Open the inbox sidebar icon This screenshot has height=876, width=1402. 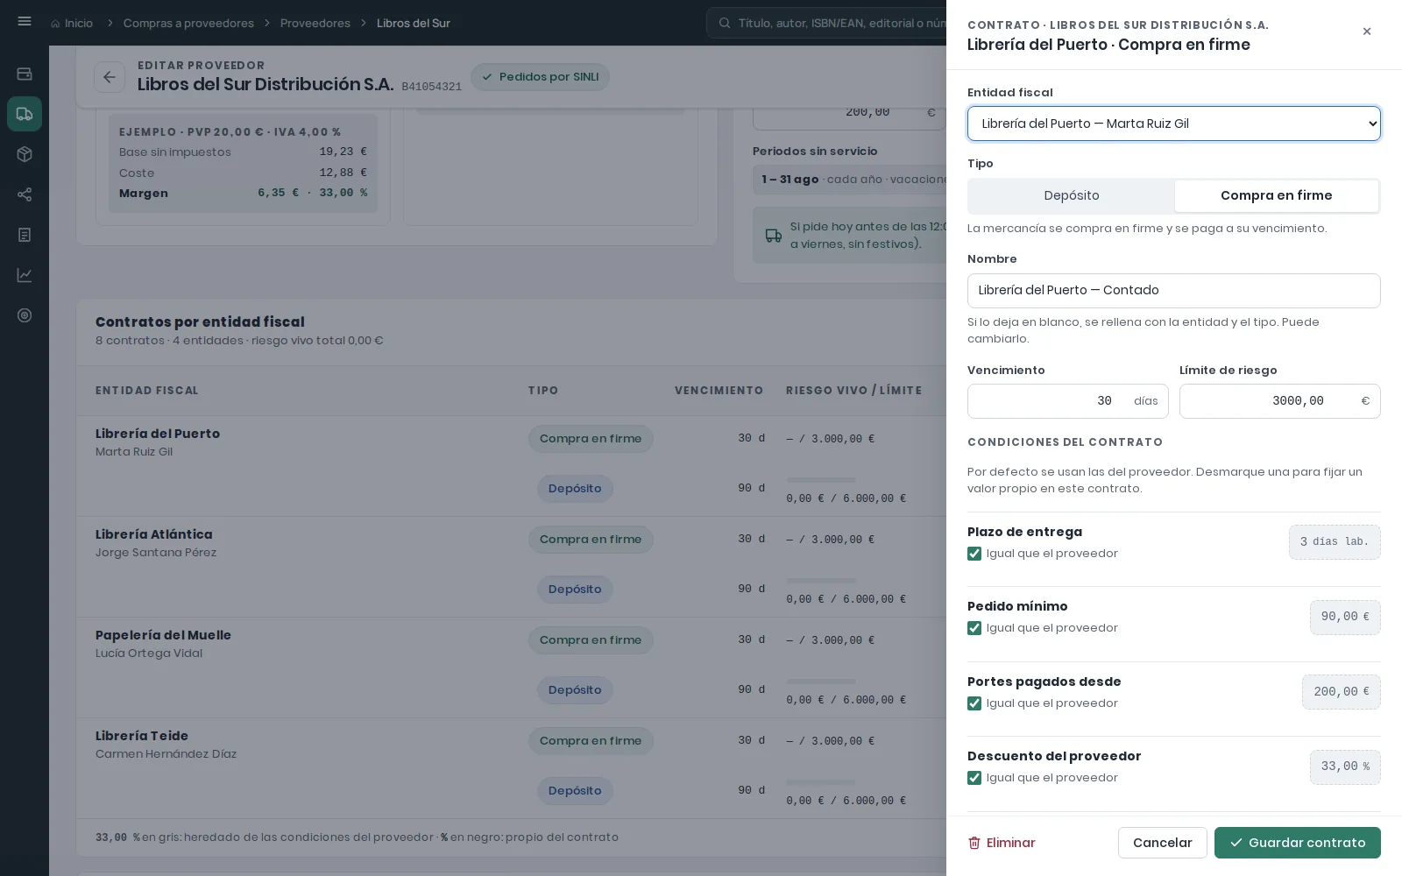tap(25, 74)
